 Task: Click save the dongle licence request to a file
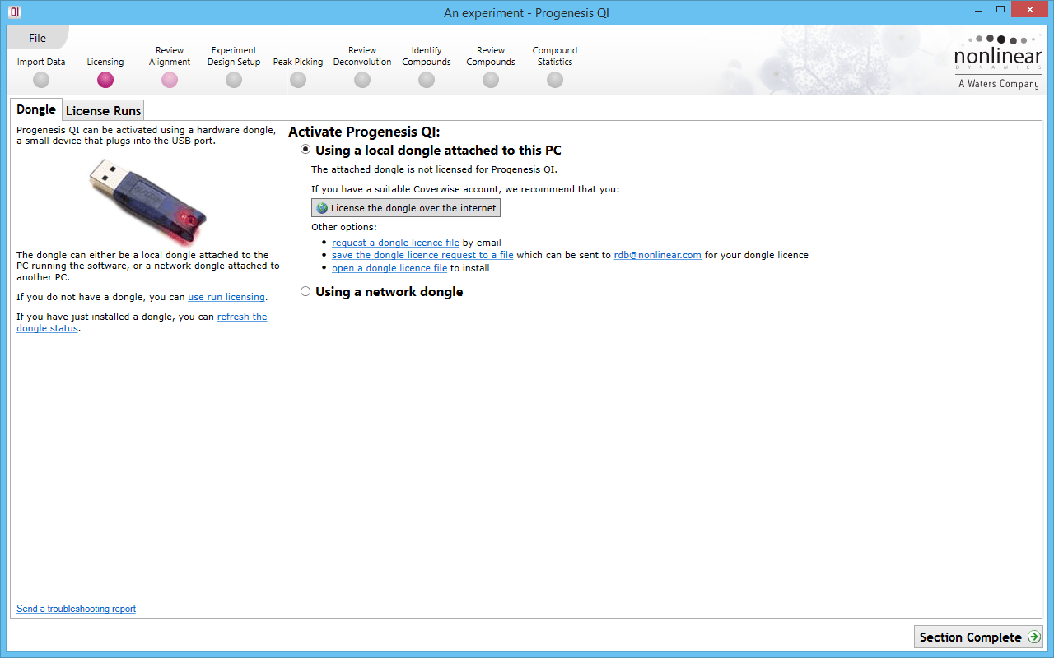pos(422,255)
